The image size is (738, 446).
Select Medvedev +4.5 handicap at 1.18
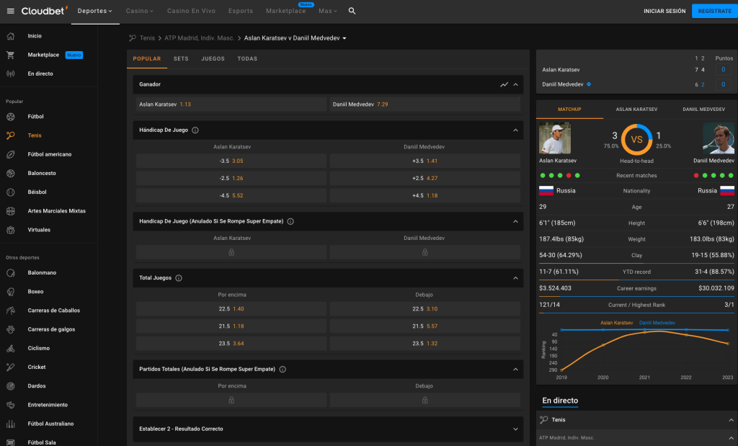click(425, 196)
